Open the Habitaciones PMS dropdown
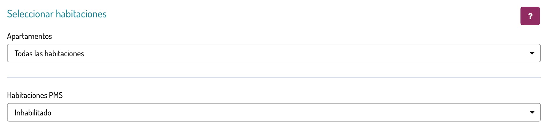The height and width of the screenshot is (134, 549). tap(274, 112)
